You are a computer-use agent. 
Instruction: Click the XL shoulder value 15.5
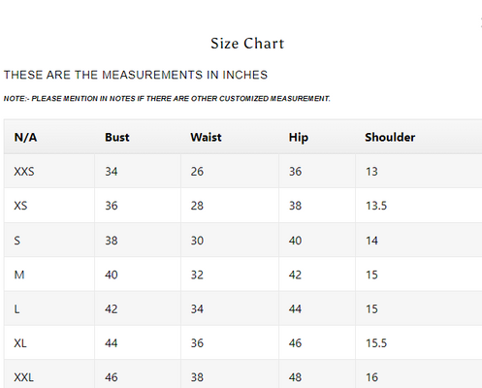pyautogui.click(x=376, y=343)
